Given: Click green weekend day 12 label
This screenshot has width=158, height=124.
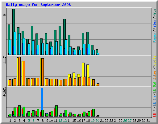Looking at the screenshot, I should [x=60, y=121].
